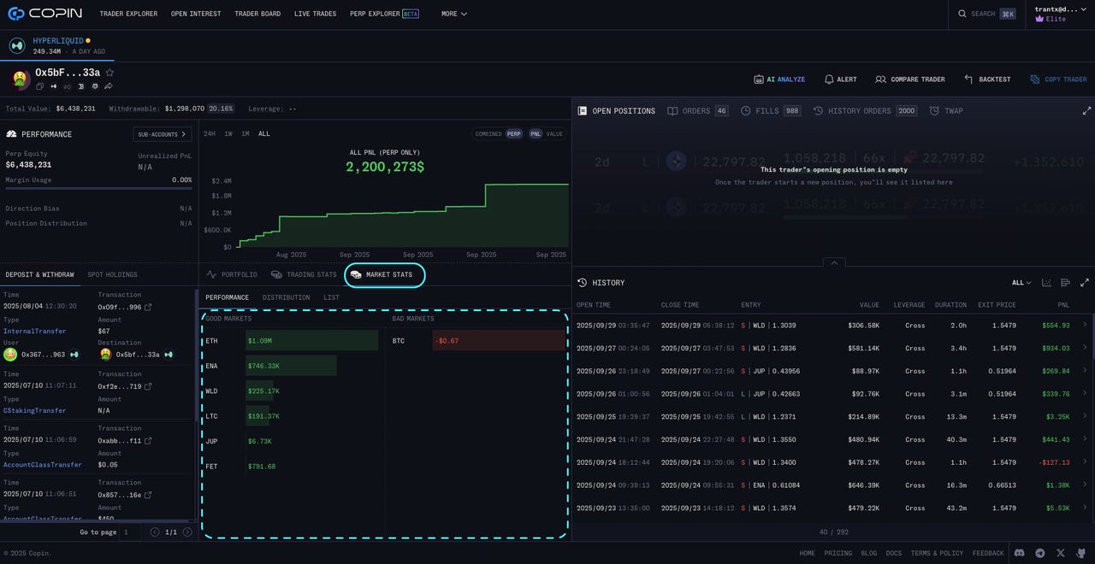
Task: Go to the next deposit page arrow
Action: click(187, 532)
